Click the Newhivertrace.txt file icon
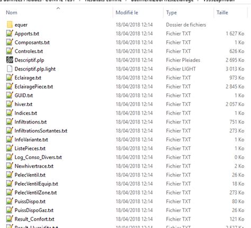Viewport: 251px width, 228px height. 10,166
